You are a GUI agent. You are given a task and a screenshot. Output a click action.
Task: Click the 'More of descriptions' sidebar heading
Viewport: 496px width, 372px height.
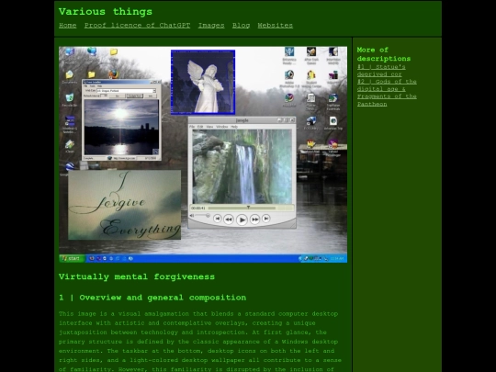pos(384,54)
